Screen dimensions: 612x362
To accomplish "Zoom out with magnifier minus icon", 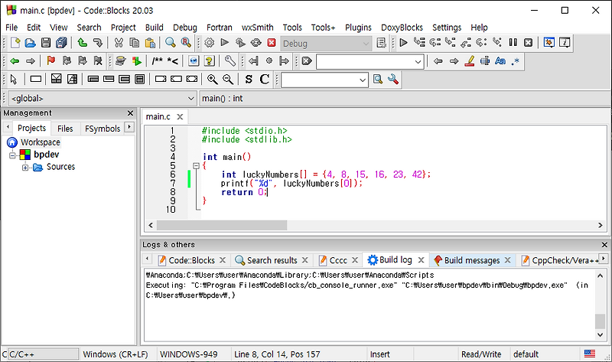I will click(228, 80).
